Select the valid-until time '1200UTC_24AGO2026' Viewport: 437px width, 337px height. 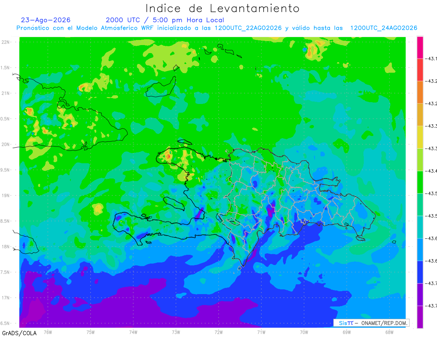(383, 28)
